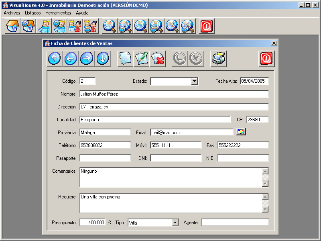This screenshot has height=241, width=321.
Task: Click the Móvil field 555111111
Action: pos(176,145)
